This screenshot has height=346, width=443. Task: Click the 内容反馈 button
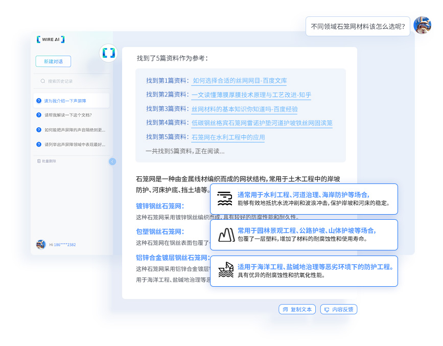339,309
